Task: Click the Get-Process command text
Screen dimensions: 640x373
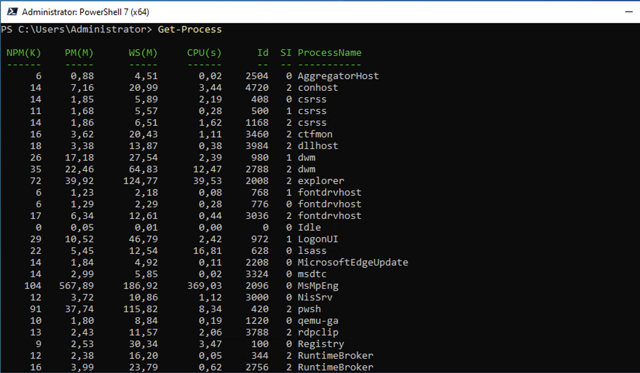Action: tap(189, 30)
